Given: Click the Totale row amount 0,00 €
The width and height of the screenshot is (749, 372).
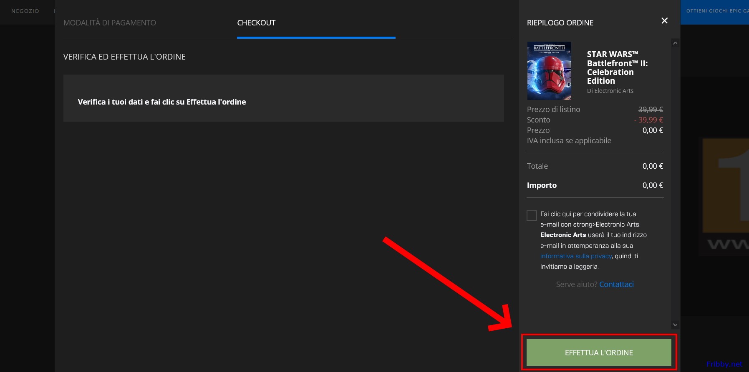Looking at the screenshot, I should 653,166.
